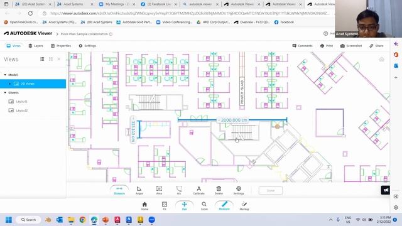Viewport: 402px width, 226px height.
Task: Switch to the Views tab
Action: (x=14, y=46)
